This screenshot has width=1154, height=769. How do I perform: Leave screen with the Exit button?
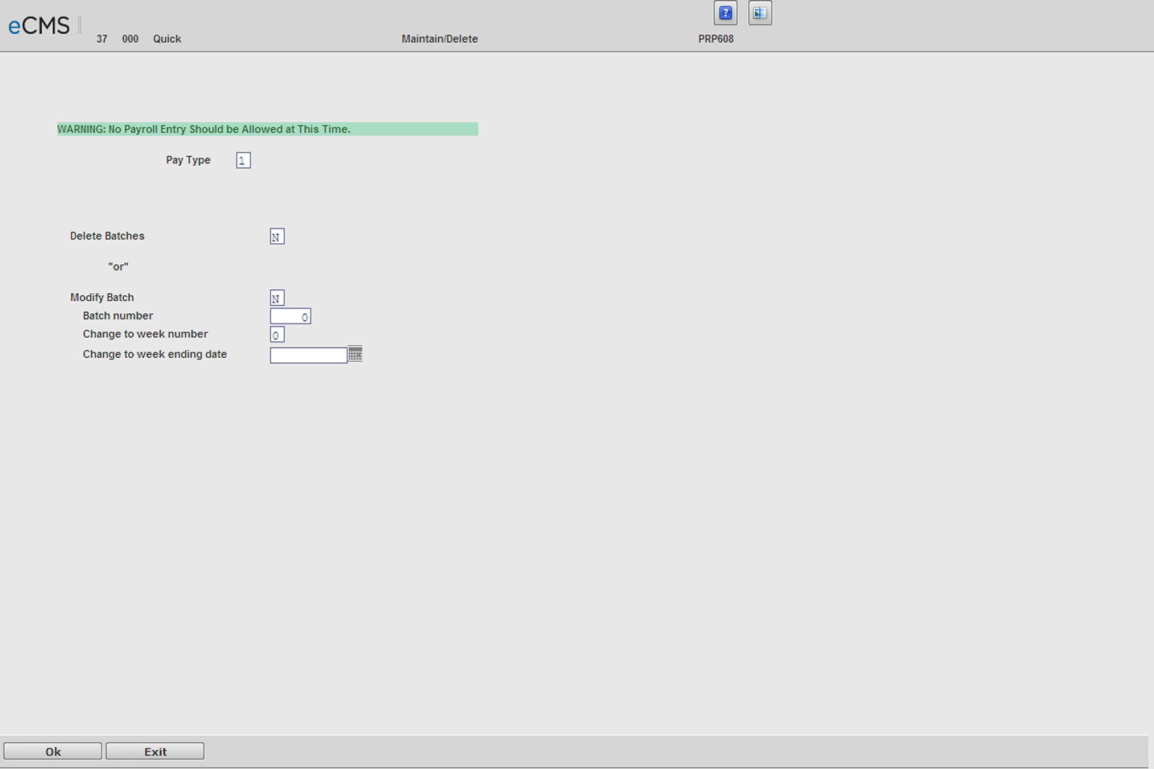[x=155, y=751]
